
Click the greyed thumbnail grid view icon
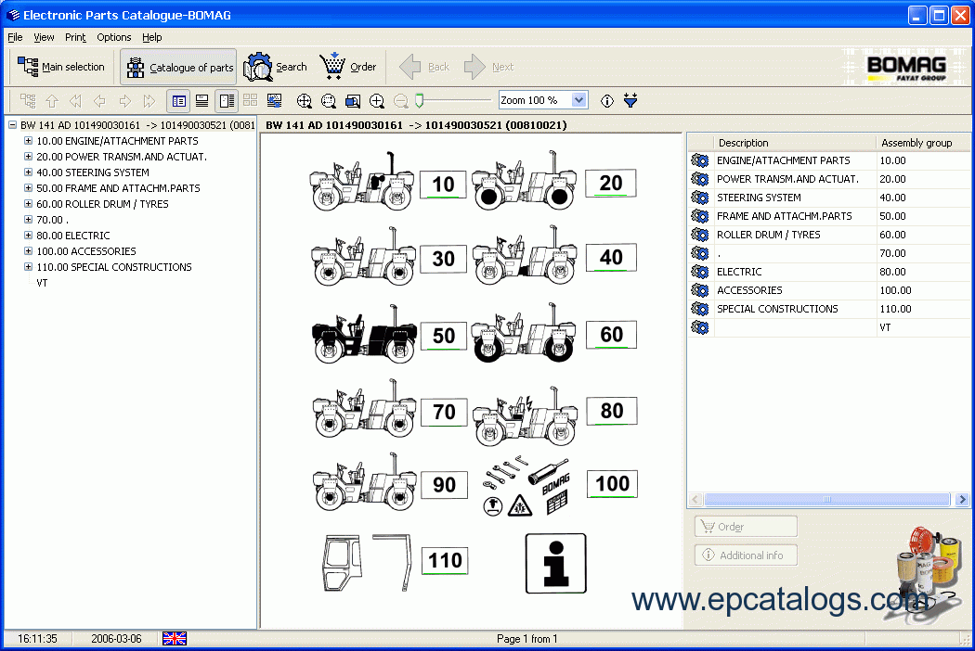tap(251, 101)
